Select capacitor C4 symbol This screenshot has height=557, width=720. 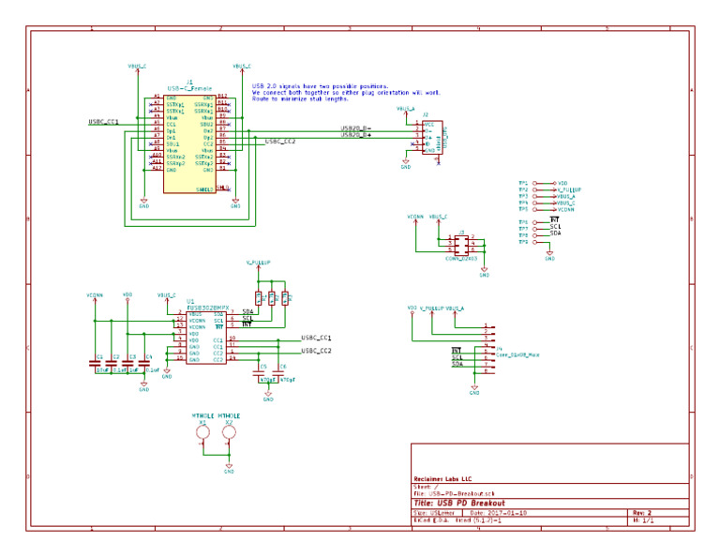(144, 363)
